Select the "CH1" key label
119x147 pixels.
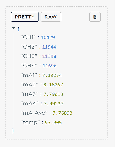pos(28,37)
